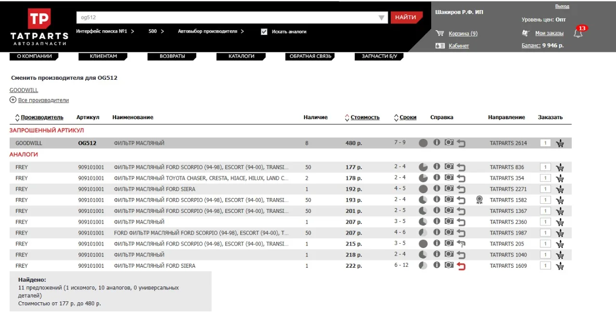Image resolution: width=616 pixels, height=322 pixels.
Task: Click the 218 р. price cell
Action: point(354,255)
